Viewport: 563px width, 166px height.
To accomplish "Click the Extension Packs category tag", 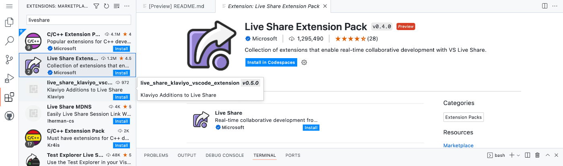I will coord(463,117).
